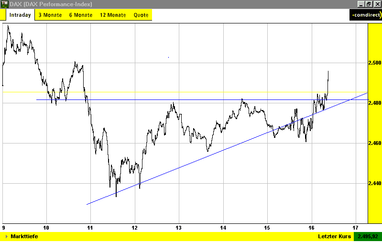Click the hour 15 time axis label

tap(267, 228)
